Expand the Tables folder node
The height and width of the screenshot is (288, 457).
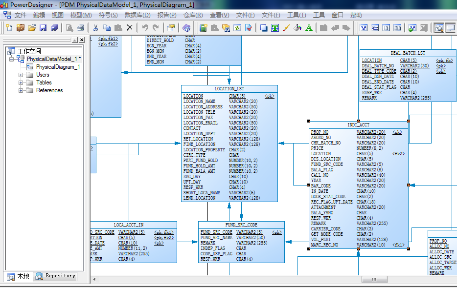21,82
